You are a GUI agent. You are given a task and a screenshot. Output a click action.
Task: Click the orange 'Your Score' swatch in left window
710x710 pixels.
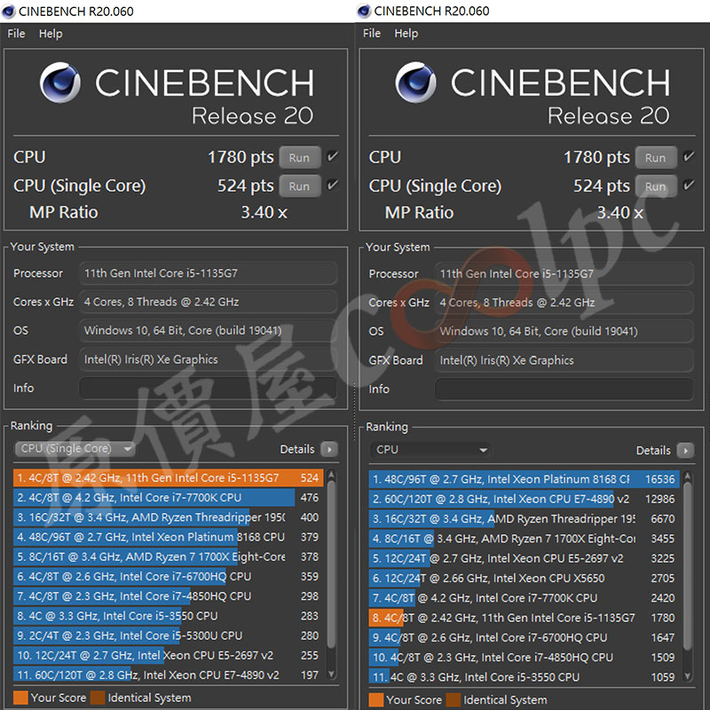(20, 698)
